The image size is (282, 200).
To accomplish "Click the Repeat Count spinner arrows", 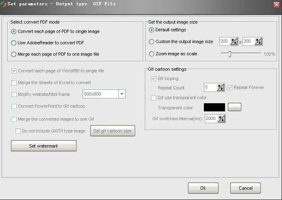I will (x=221, y=88).
